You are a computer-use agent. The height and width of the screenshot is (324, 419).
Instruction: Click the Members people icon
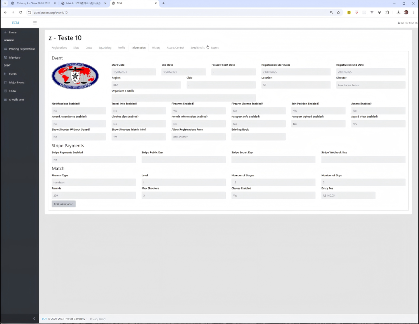(x=5, y=57)
